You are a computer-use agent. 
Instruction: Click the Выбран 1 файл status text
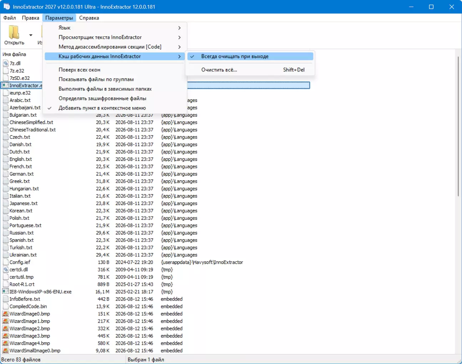(x=146, y=360)
